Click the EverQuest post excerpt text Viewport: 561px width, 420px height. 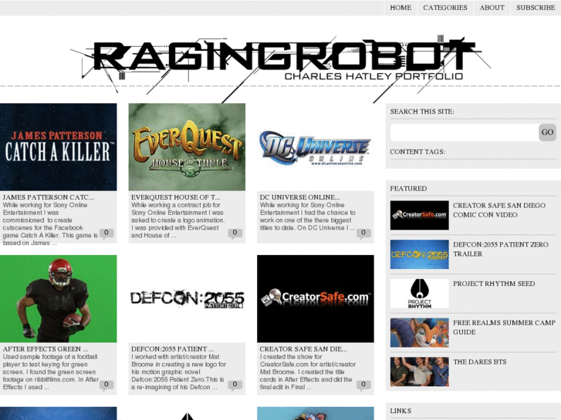pyautogui.click(x=177, y=220)
